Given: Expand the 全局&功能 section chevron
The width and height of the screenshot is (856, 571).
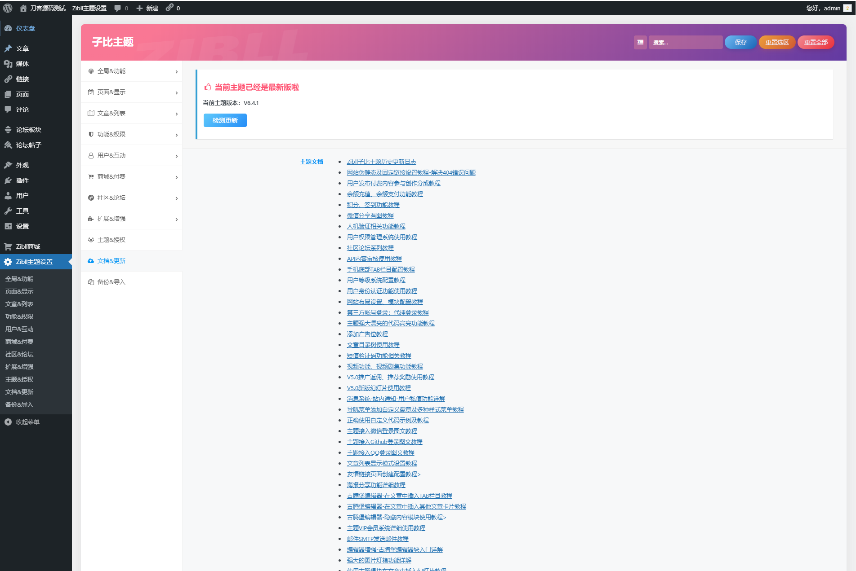Looking at the screenshot, I should point(176,71).
